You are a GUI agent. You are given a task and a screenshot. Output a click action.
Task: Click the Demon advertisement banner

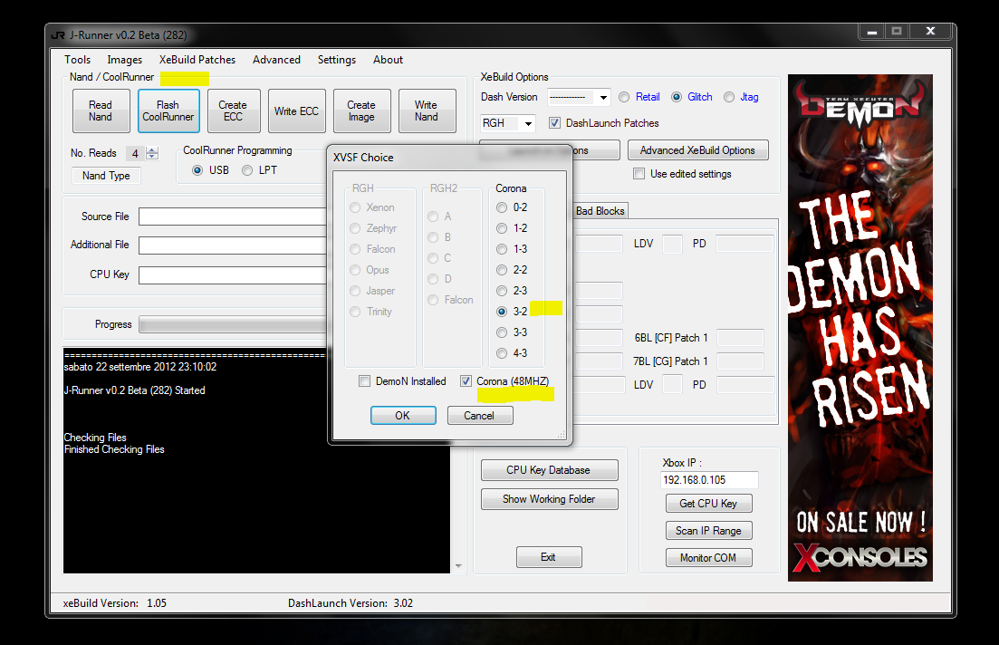point(860,326)
